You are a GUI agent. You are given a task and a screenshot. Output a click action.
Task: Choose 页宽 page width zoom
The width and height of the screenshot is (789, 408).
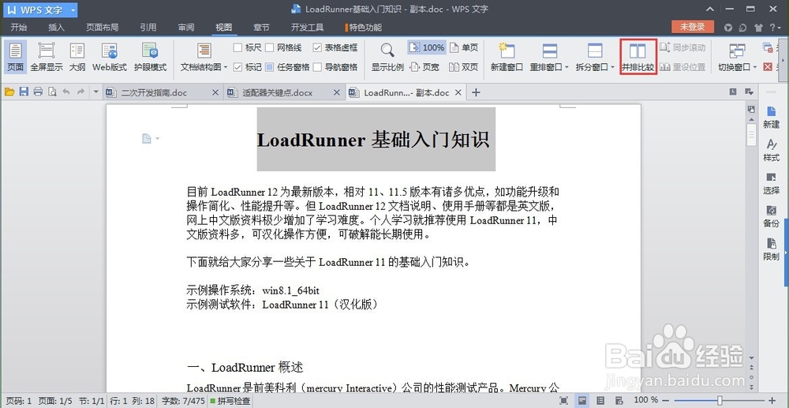point(424,67)
